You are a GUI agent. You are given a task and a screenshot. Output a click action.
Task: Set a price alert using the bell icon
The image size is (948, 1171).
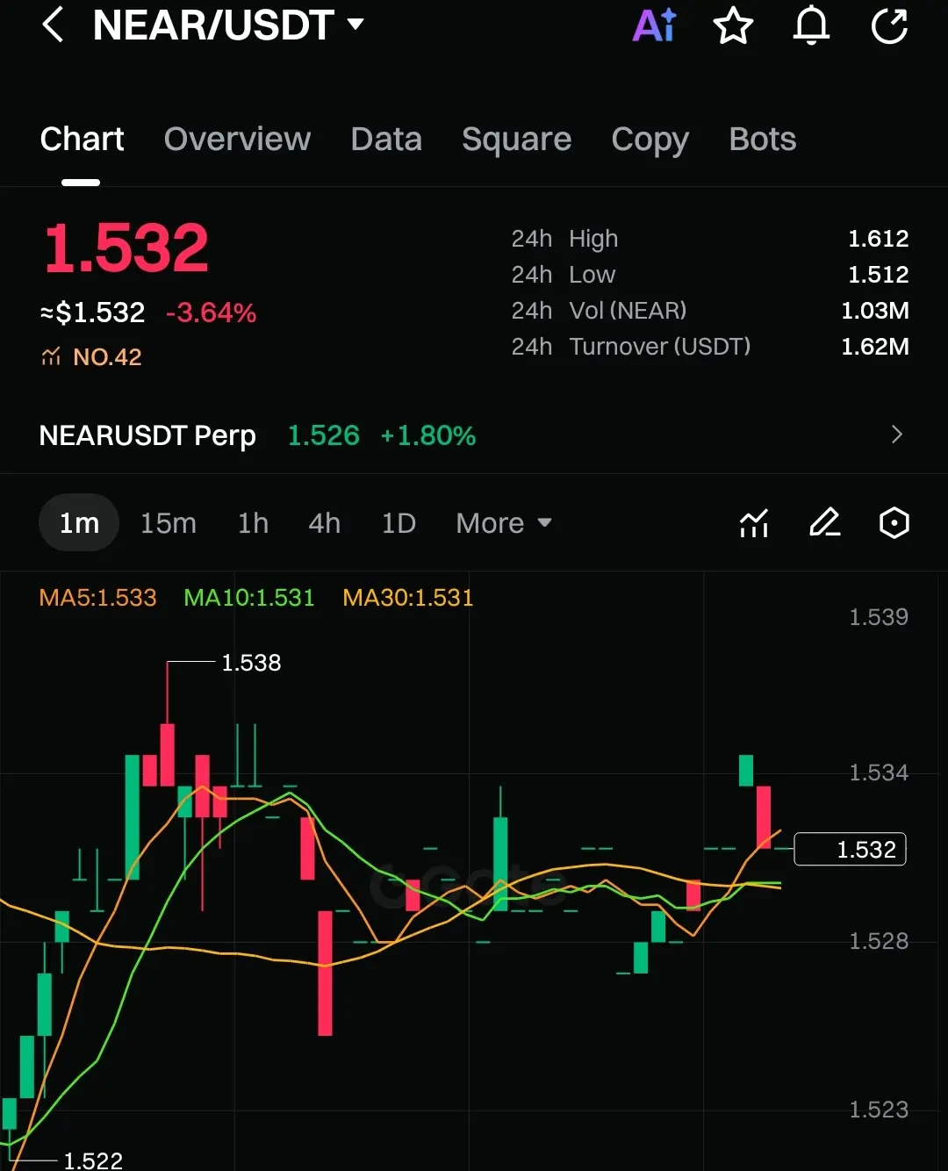pyautogui.click(x=811, y=25)
